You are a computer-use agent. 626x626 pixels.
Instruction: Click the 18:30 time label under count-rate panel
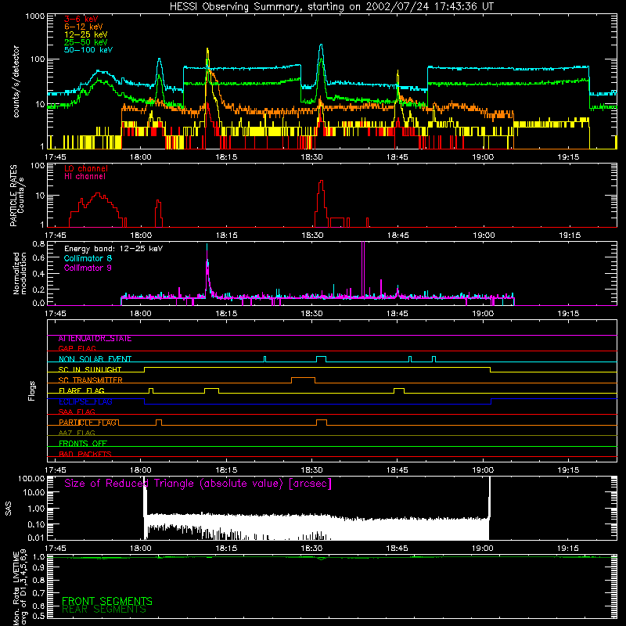point(311,157)
